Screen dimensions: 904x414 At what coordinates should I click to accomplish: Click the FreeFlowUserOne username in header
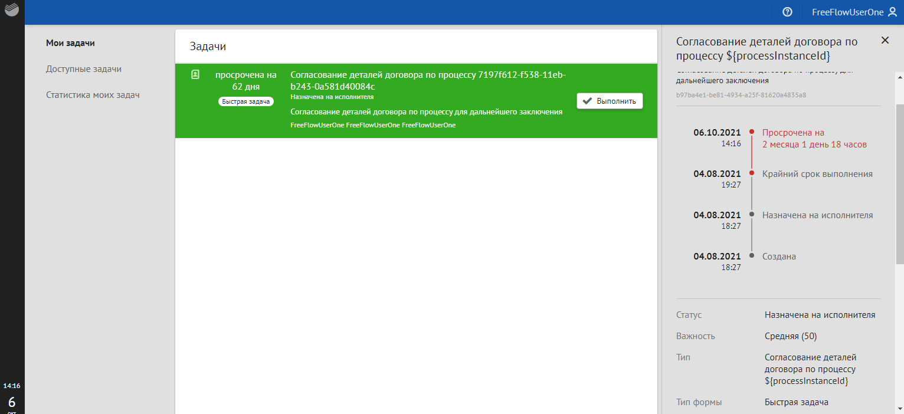847,12
